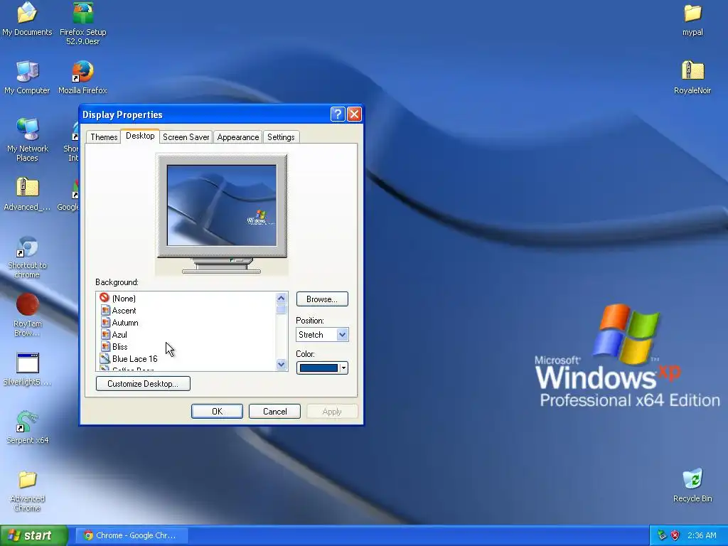Screen dimensions: 728x546
Task: Select the RoyaleNoir zip icon
Action: pyautogui.click(x=692, y=72)
